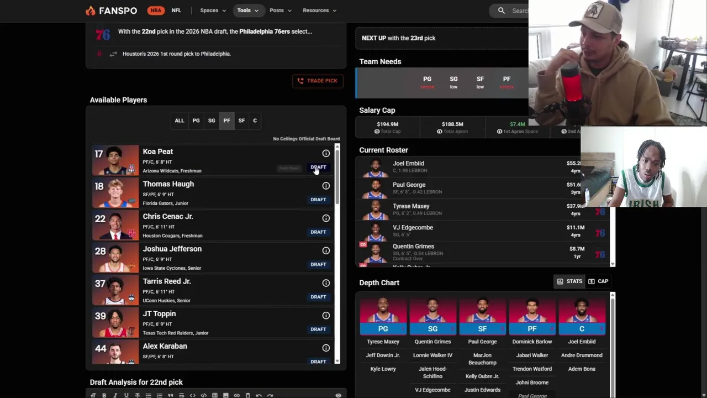Open info icon for Chris Cenac Jr.
The image size is (707, 398).
pos(326,218)
